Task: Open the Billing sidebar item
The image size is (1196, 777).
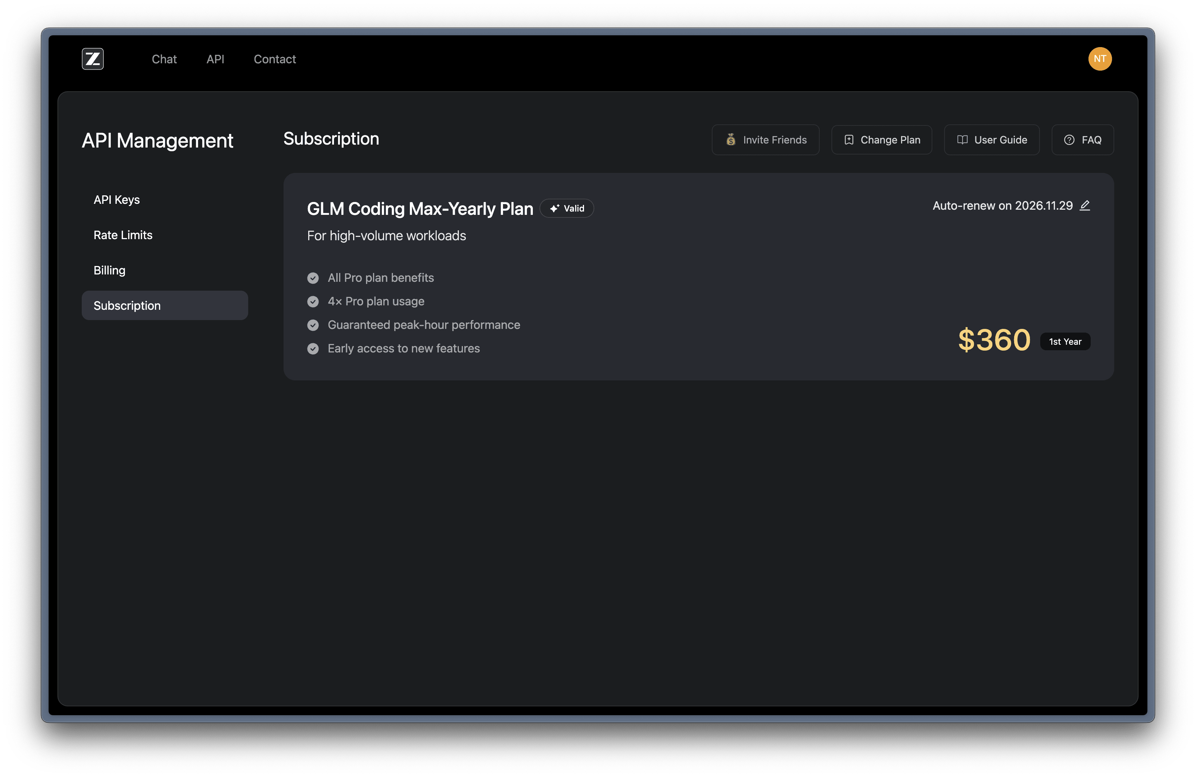Action: tap(110, 270)
